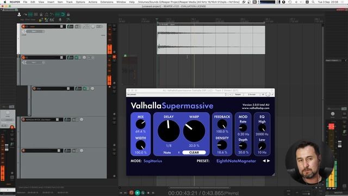The width and height of the screenshot is (348, 196).
Task: Open macOS Spotlight search icon
Action: (313, 2)
